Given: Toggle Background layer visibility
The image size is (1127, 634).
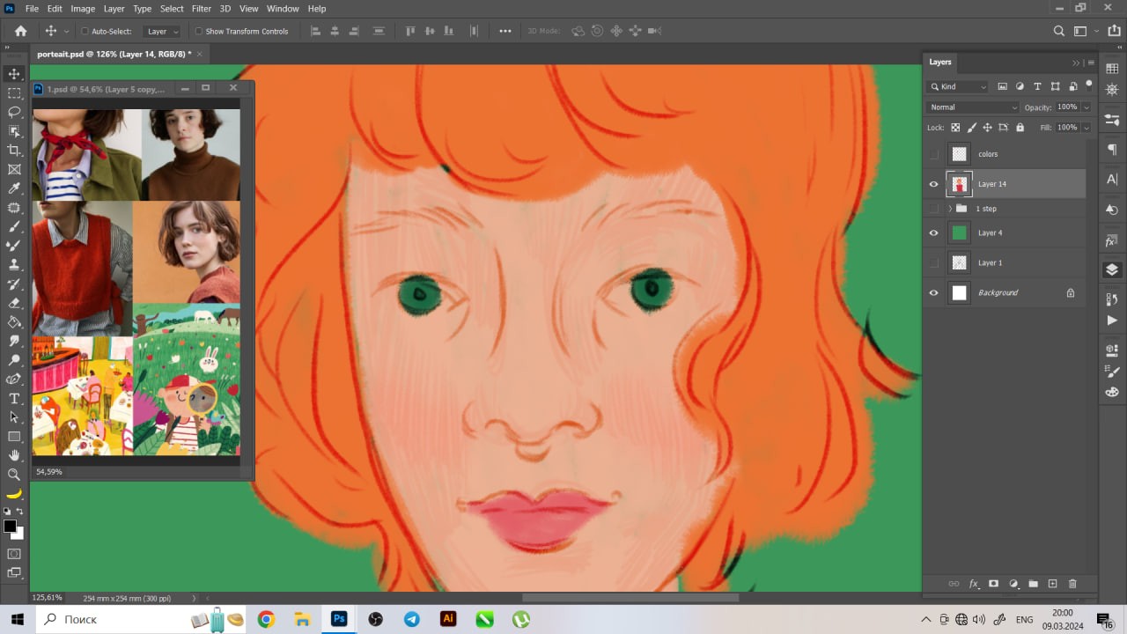Looking at the screenshot, I should click(934, 292).
